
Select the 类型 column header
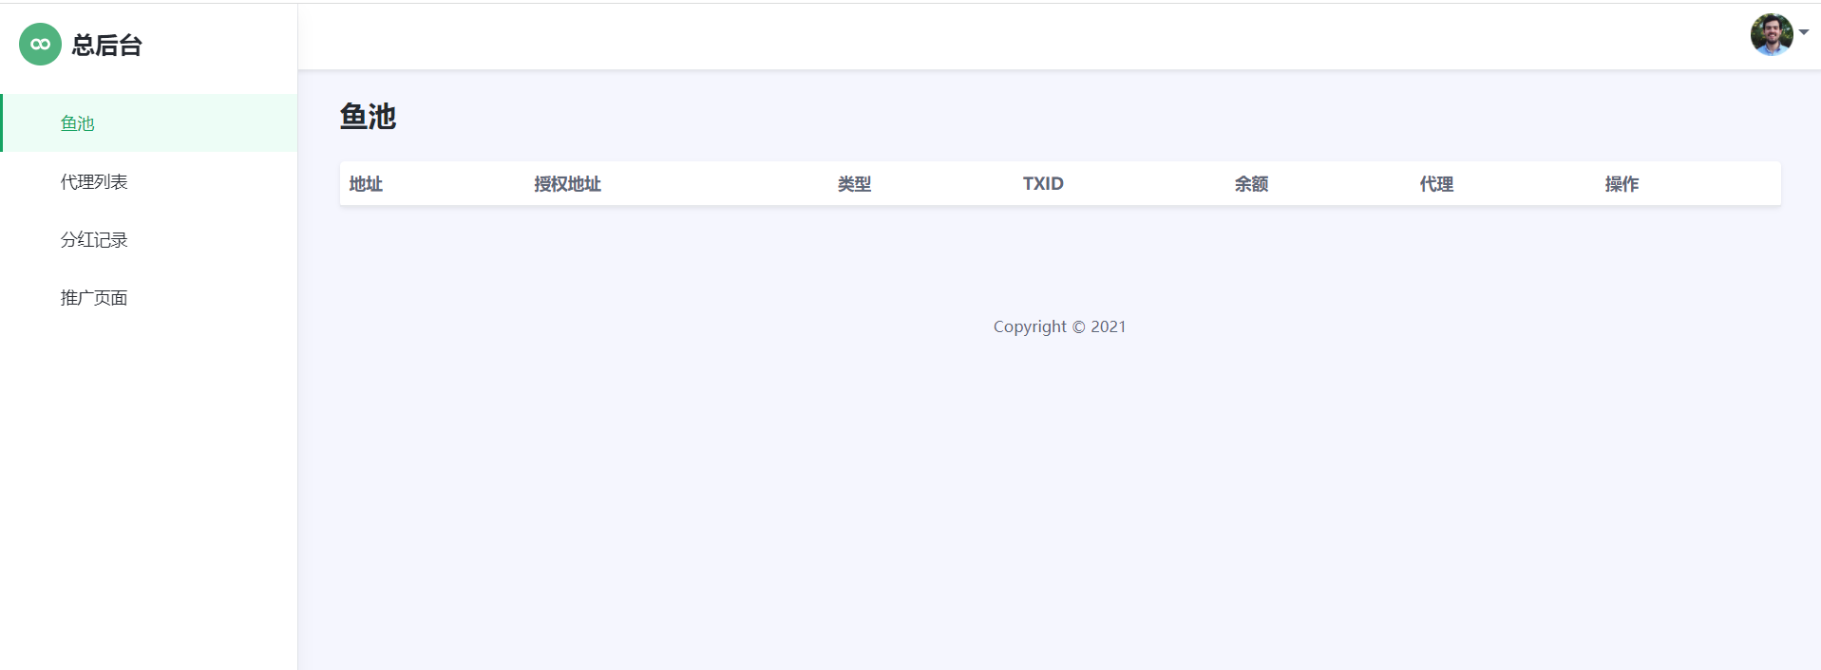pos(854,184)
